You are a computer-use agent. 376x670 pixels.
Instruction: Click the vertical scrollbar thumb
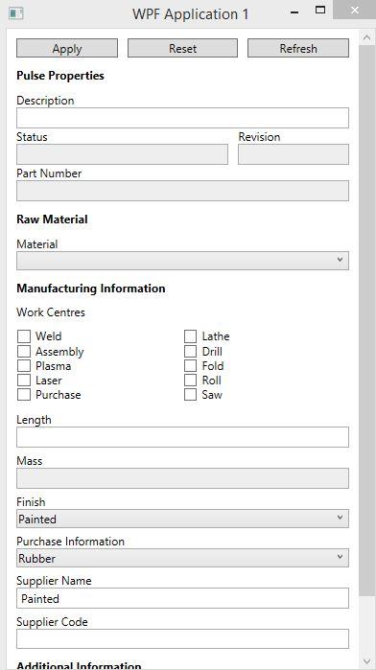(x=366, y=320)
